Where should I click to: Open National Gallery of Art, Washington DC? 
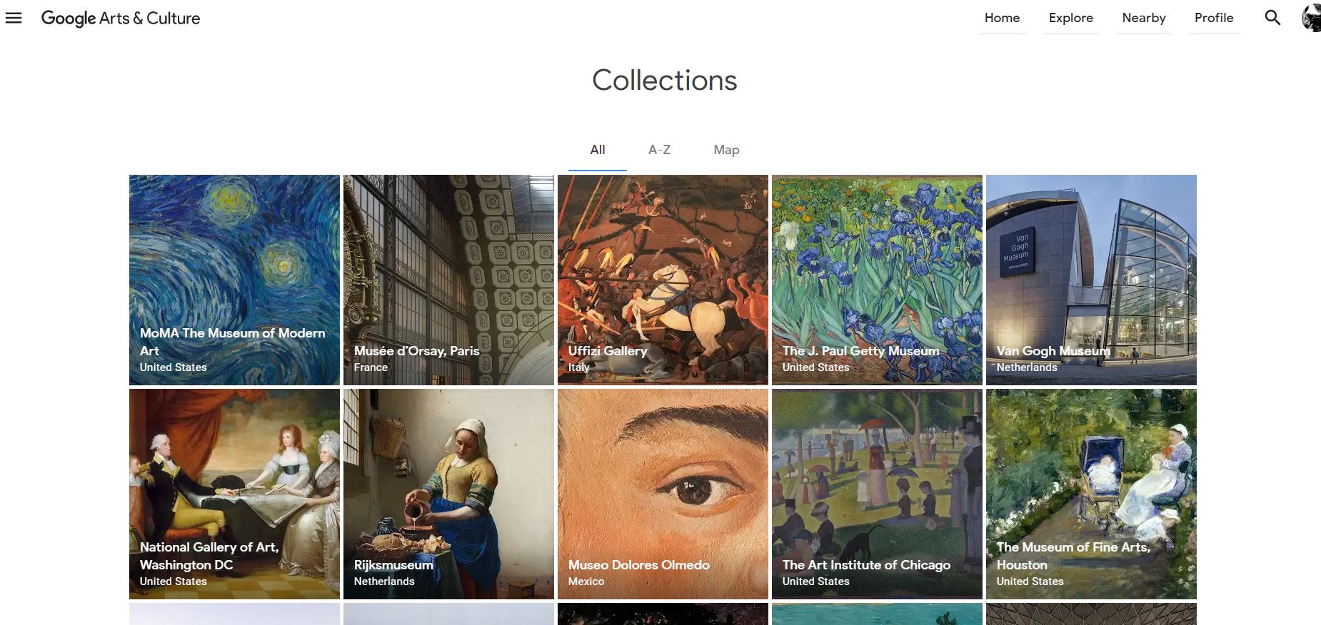234,494
